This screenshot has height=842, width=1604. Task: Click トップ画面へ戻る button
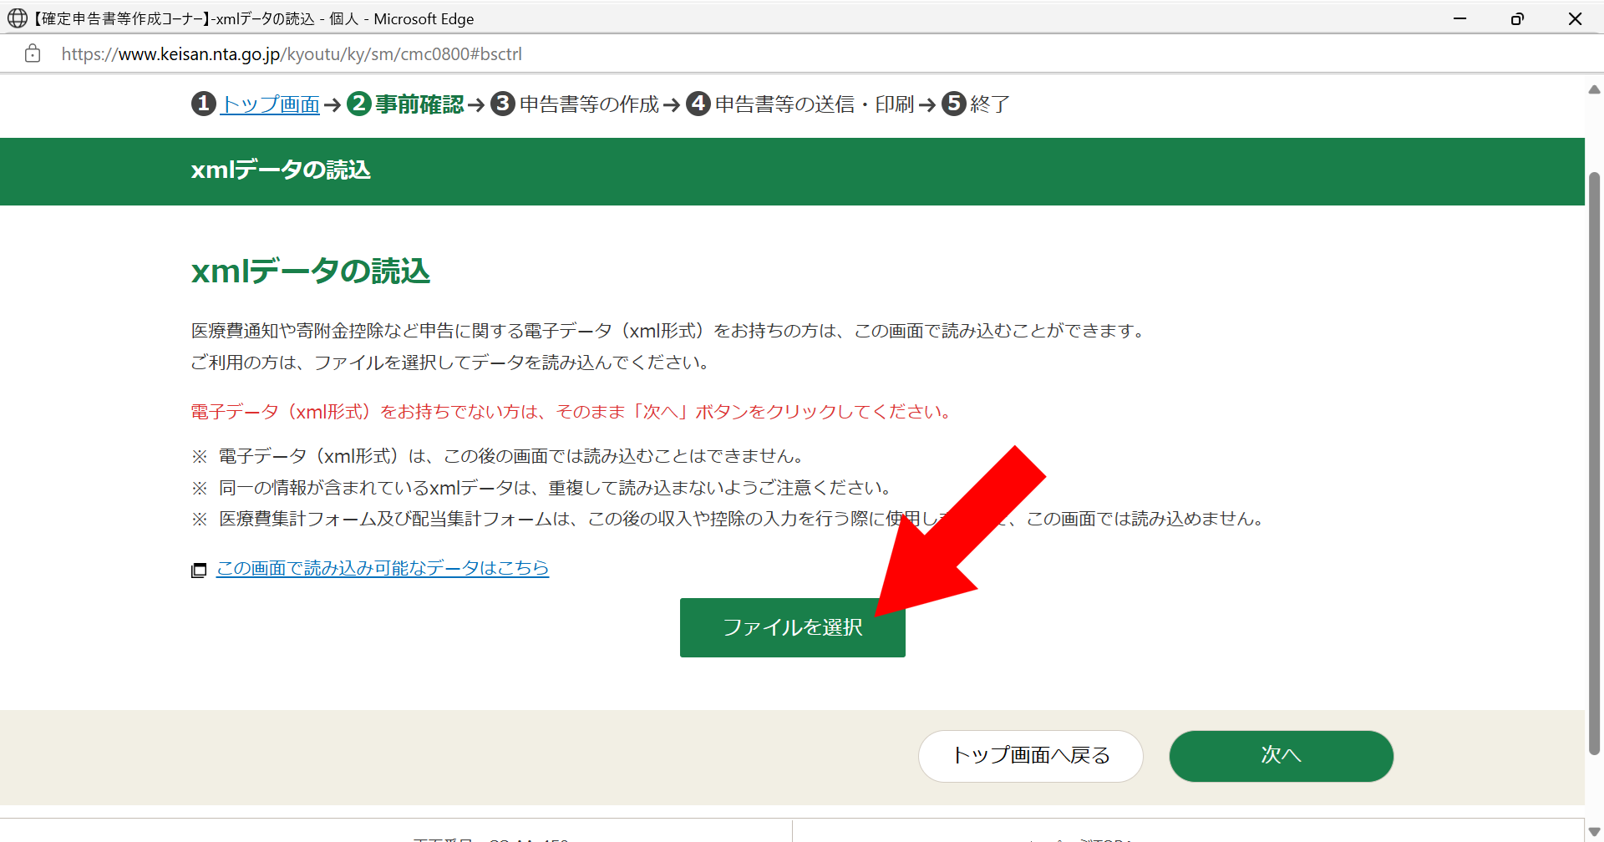[1030, 756]
